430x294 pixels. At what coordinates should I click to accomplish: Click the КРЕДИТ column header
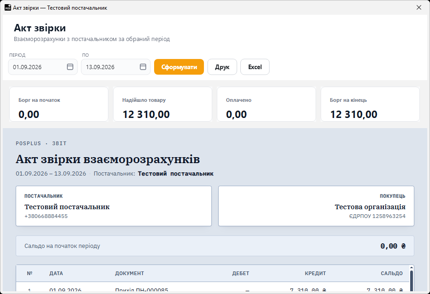316,273
